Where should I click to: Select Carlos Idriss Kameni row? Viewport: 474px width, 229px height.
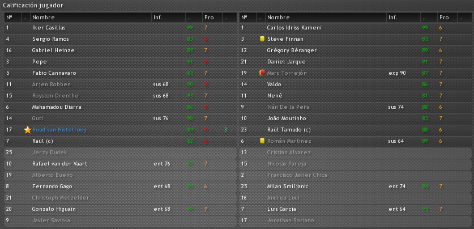pos(355,28)
